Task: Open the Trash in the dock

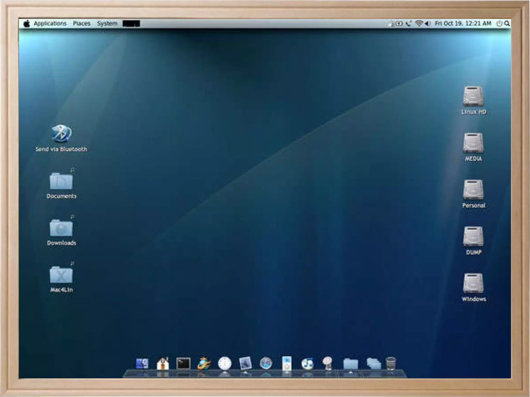Action: 391,363
